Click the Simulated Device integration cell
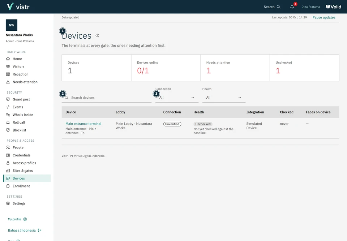This screenshot has width=347, height=241. pyautogui.click(x=254, y=126)
